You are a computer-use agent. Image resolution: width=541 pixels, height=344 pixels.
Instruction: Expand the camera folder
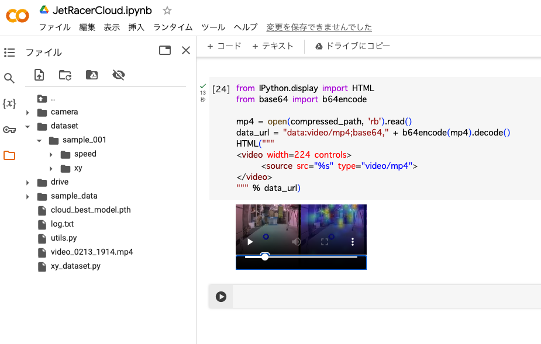[27, 113]
